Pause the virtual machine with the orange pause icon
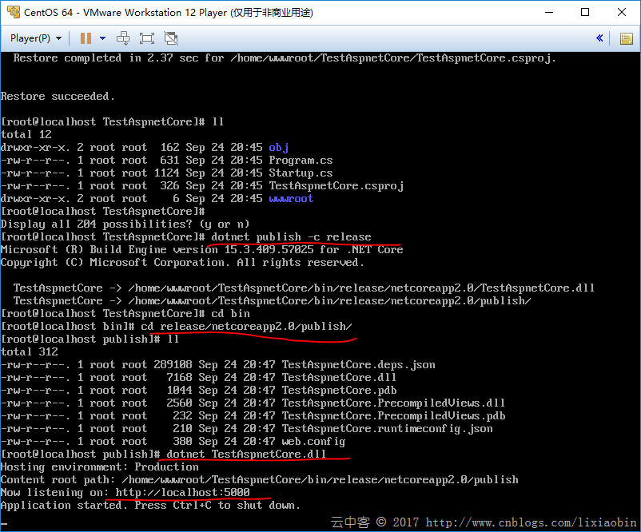 click(x=86, y=38)
